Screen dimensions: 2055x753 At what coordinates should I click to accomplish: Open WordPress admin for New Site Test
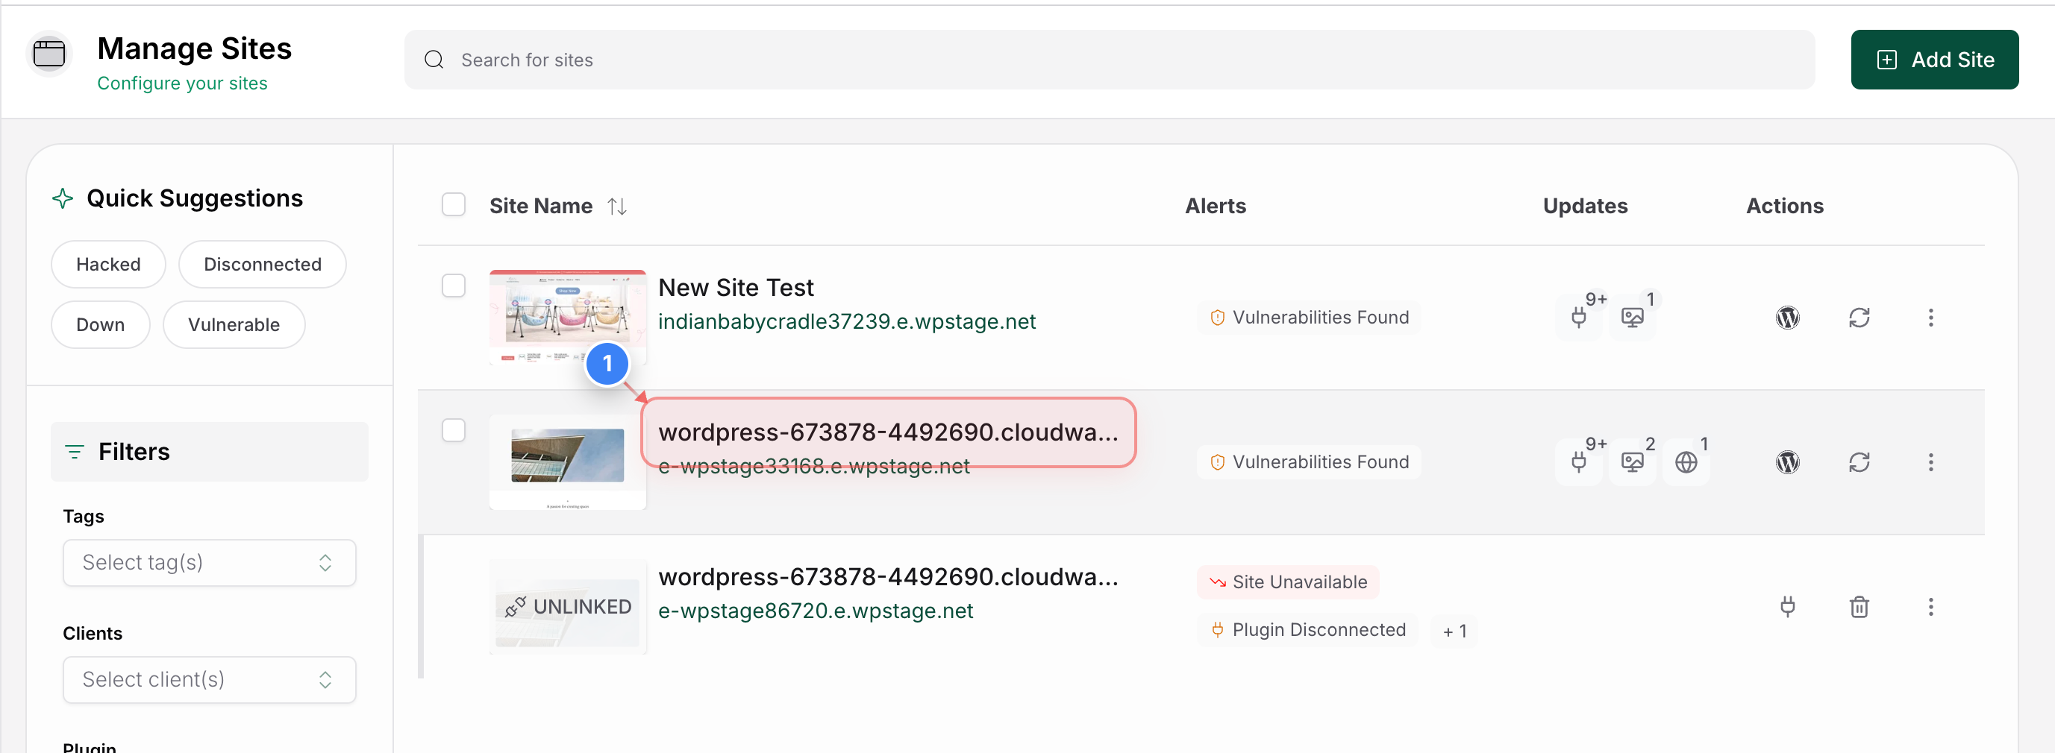click(x=1787, y=317)
